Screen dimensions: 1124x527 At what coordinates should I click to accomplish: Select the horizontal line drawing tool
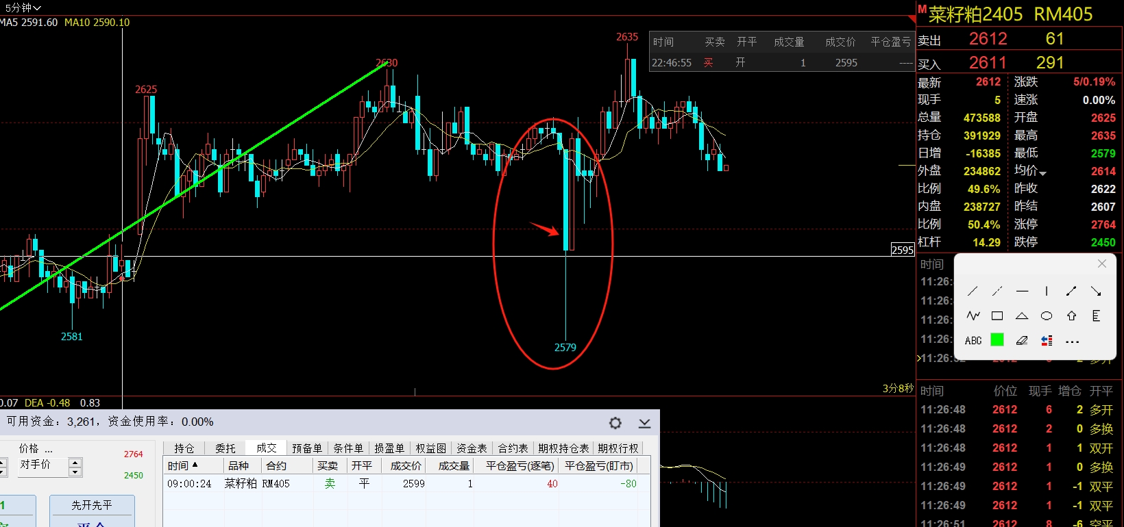point(1022,292)
